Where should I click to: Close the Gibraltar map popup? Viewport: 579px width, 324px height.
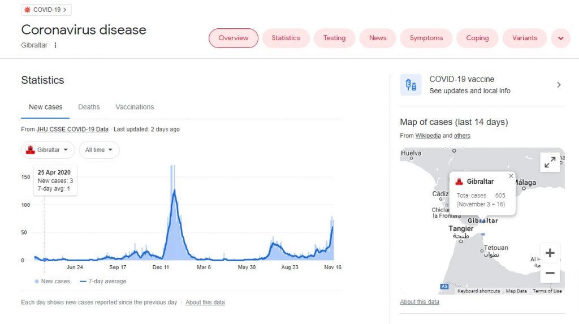coord(511,176)
